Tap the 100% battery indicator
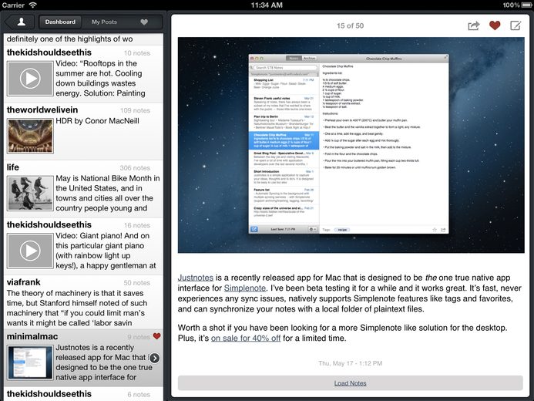This screenshot has width=534, height=401. 518,5
